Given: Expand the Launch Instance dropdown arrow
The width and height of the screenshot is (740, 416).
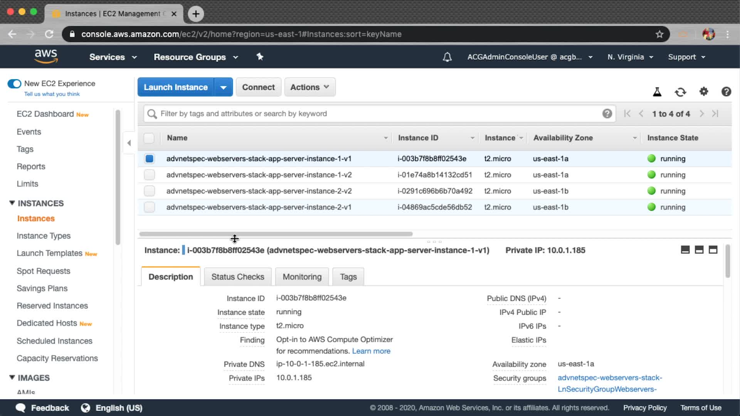Looking at the screenshot, I should 224,87.
